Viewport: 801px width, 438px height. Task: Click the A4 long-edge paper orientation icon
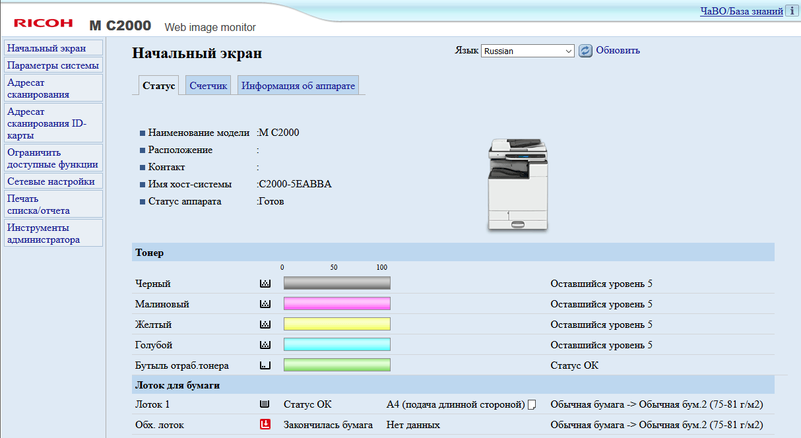coord(532,404)
